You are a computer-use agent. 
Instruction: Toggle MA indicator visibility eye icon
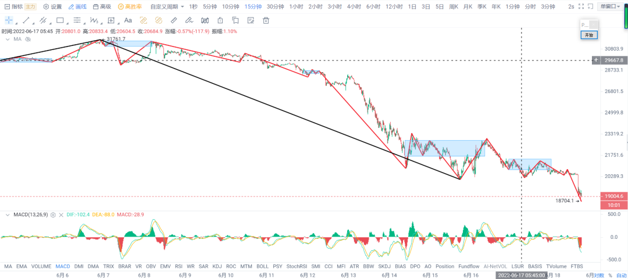tap(28, 39)
